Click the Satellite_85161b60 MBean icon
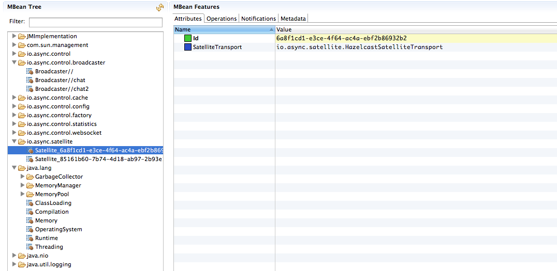Screen dimensions: 557x271 30,159
